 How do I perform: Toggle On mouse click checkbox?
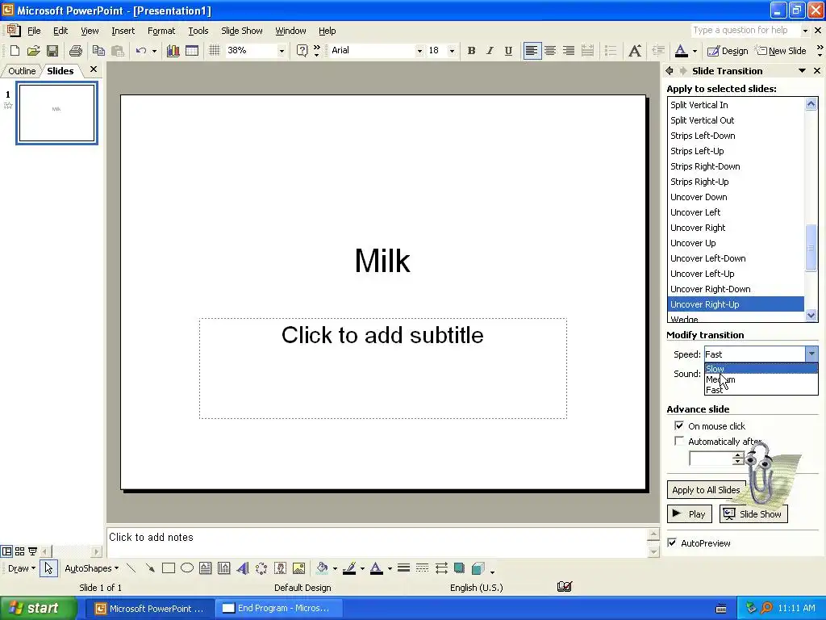pos(679,425)
